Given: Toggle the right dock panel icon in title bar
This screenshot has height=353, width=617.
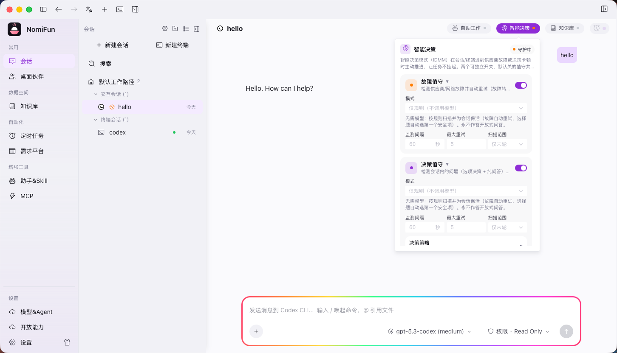Looking at the screenshot, I should [x=135, y=9].
